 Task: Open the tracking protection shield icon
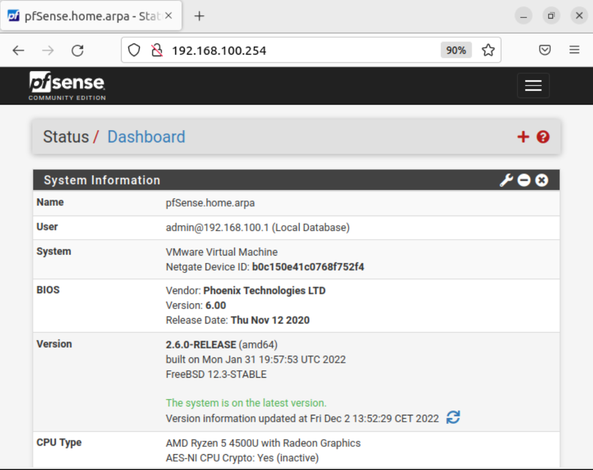click(134, 50)
